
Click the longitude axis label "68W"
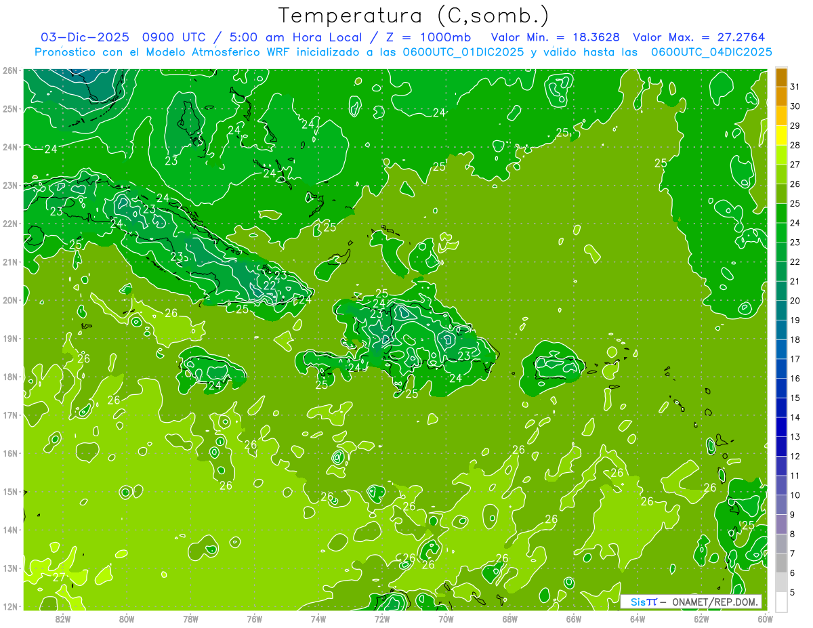pos(509,619)
